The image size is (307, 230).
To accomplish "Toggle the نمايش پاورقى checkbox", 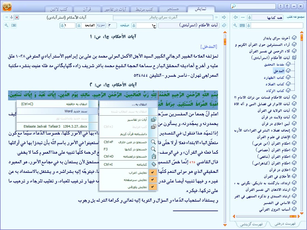I will pyautogui.click(x=153, y=187).
